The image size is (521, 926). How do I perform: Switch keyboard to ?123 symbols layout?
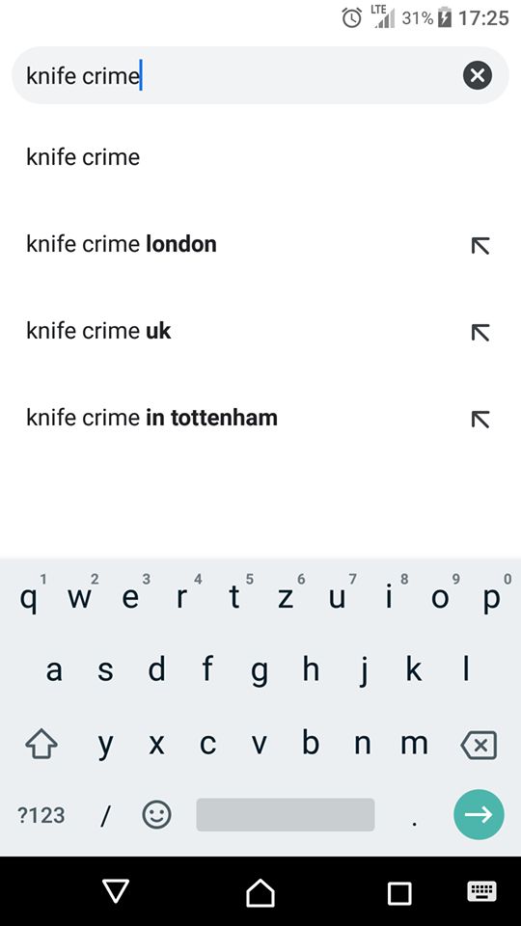coord(41,815)
